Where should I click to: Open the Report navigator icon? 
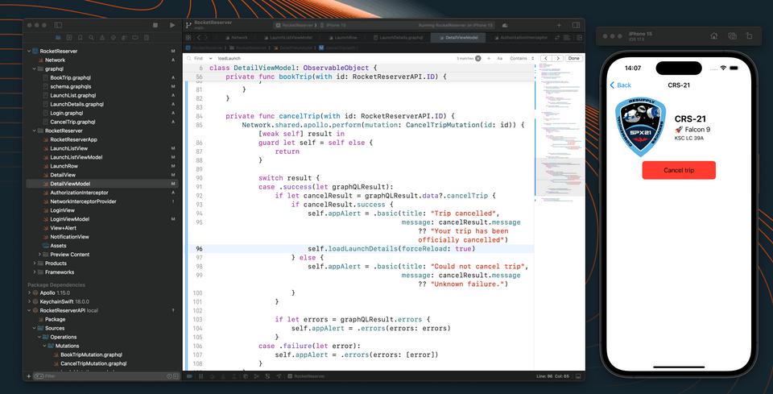147,38
